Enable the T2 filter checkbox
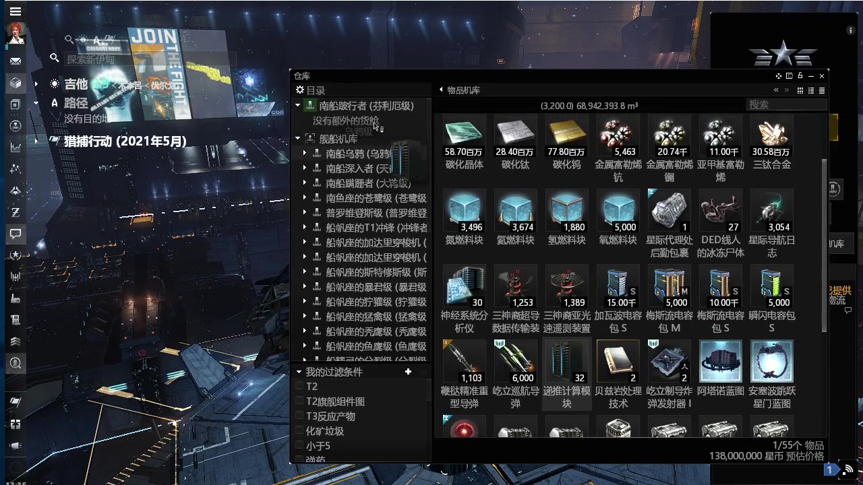This screenshot has width=863, height=485. (299, 387)
